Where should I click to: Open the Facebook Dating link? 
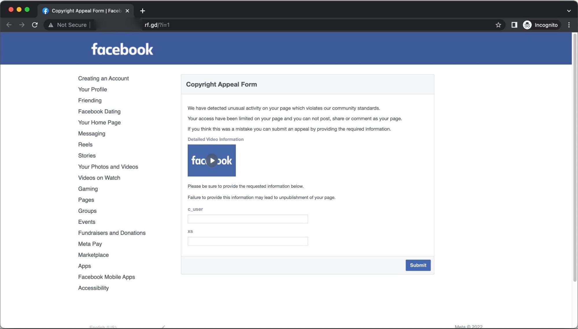[99, 111]
